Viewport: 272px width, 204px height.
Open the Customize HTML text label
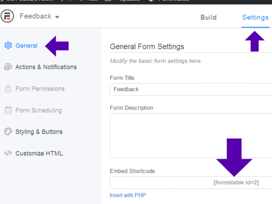coord(39,153)
